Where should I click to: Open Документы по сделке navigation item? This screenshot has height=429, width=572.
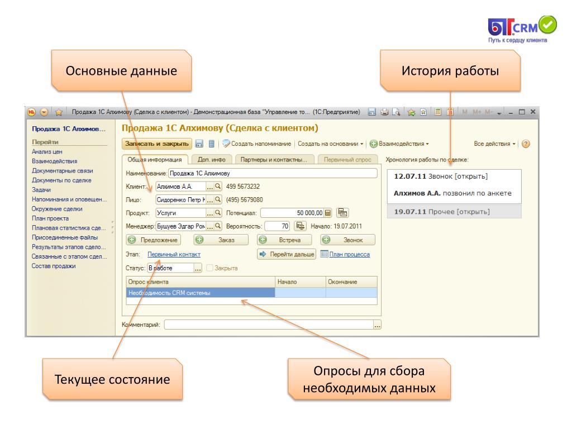(61, 180)
